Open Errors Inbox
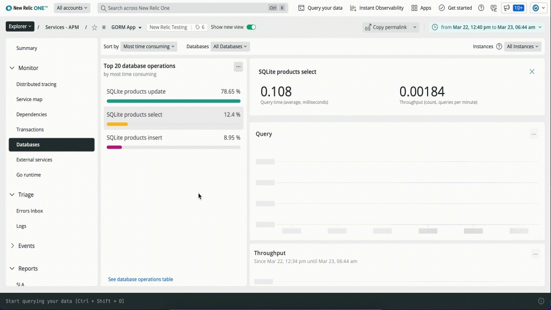 click(29, 211)
